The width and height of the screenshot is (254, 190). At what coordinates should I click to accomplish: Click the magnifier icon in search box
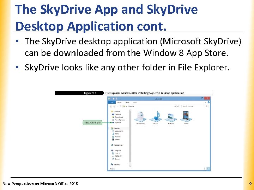206,106
